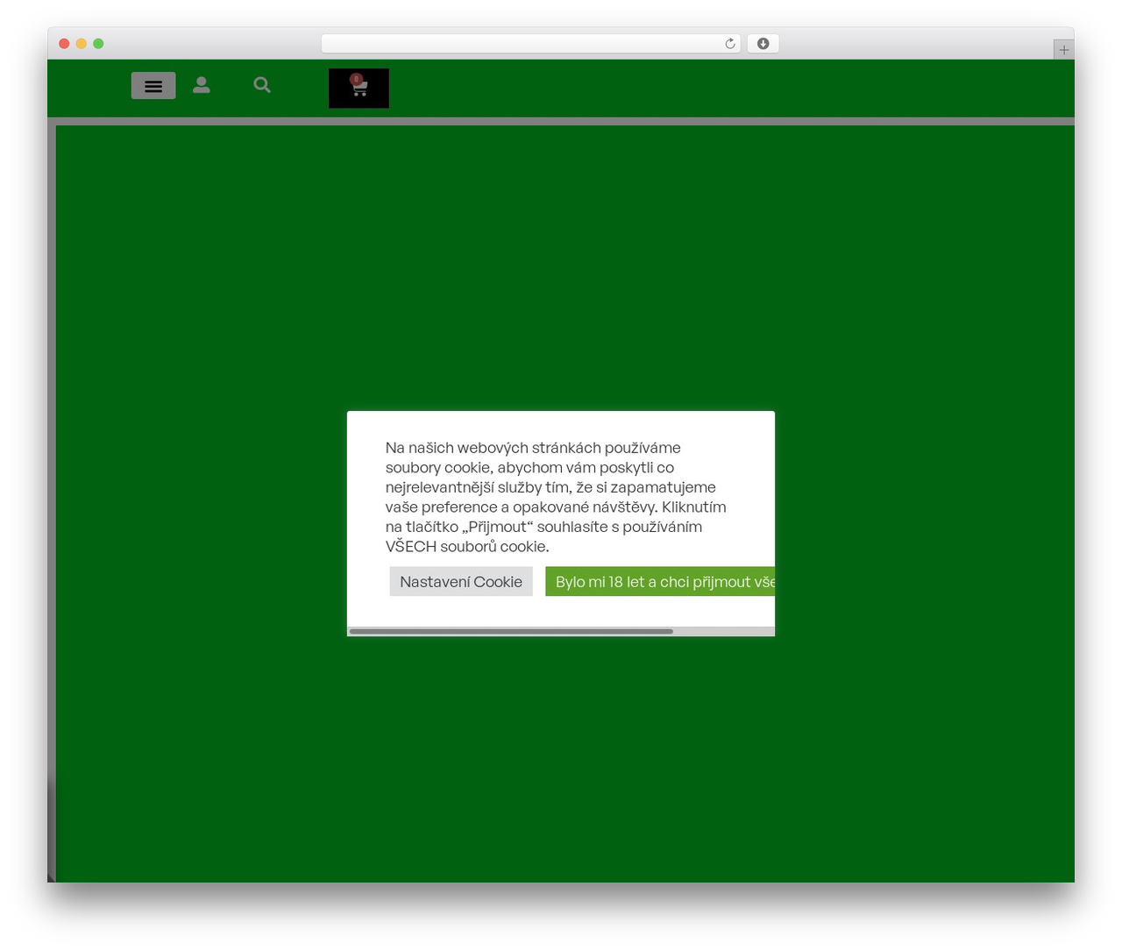1122x950 pixels.
Task: Open the shopping cart
Action: tap(359, 88)
